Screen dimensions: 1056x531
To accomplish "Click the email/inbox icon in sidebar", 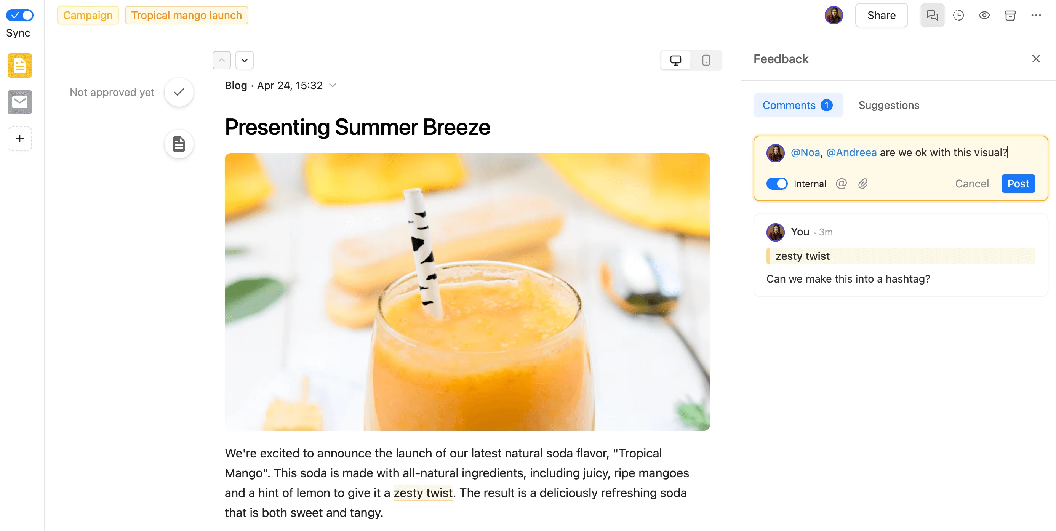I will [x=19, y=103].
